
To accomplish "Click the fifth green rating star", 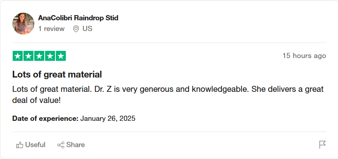I will (61, 56).
